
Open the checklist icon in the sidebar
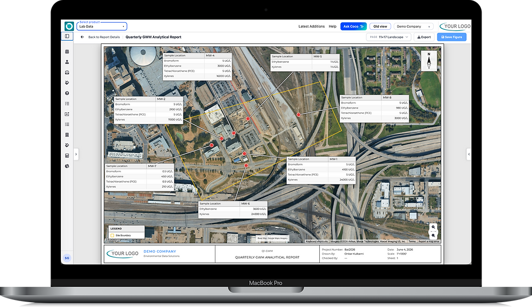pyautogui.click(x=67, y=104)
